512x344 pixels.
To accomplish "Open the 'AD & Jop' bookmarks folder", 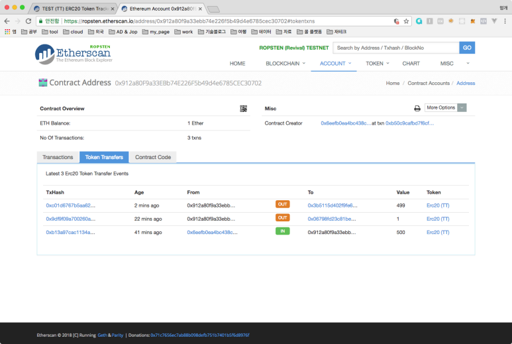I will point(123,32).
